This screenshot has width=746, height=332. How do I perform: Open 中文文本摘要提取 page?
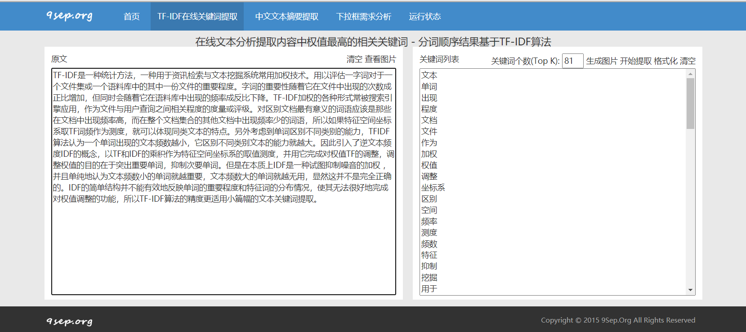286,17
